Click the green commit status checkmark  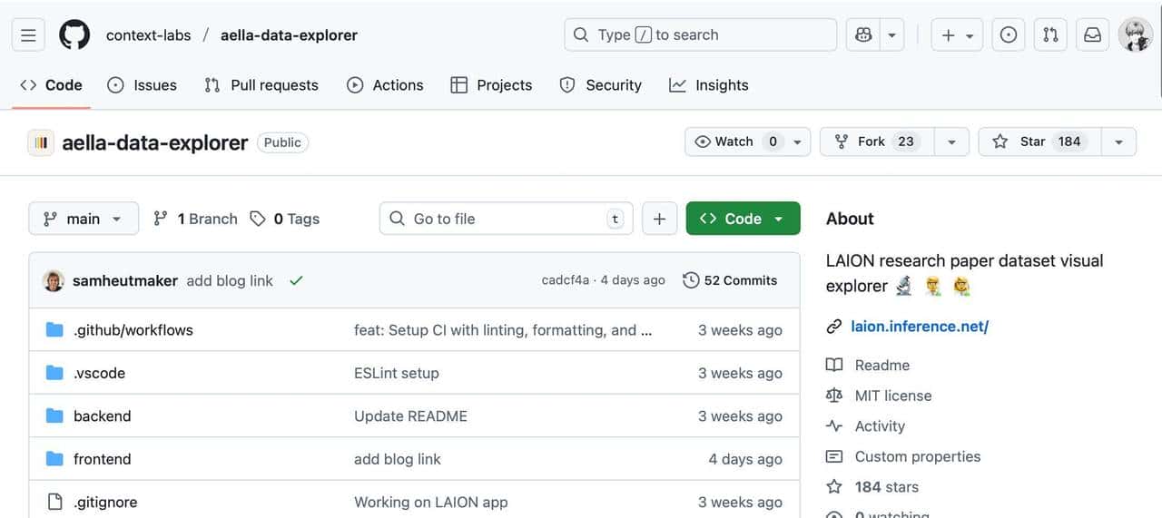click(x=296, y=280)
